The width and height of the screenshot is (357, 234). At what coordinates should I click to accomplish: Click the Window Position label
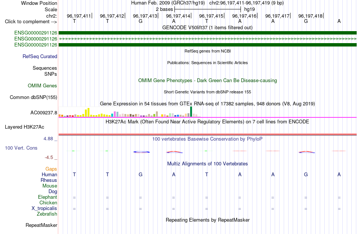(x=39, y=3)
